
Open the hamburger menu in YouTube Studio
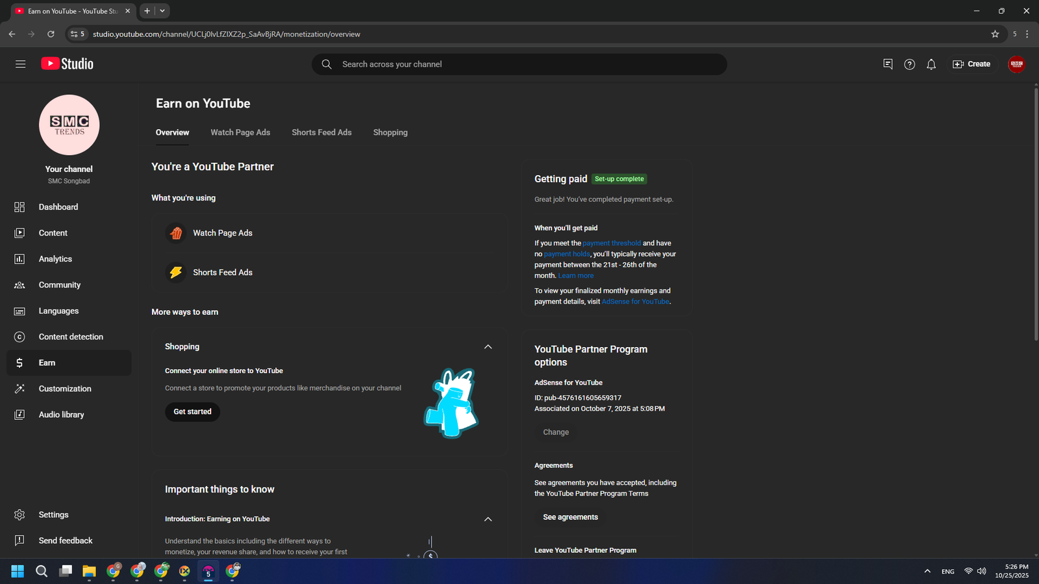pos(21,64)
